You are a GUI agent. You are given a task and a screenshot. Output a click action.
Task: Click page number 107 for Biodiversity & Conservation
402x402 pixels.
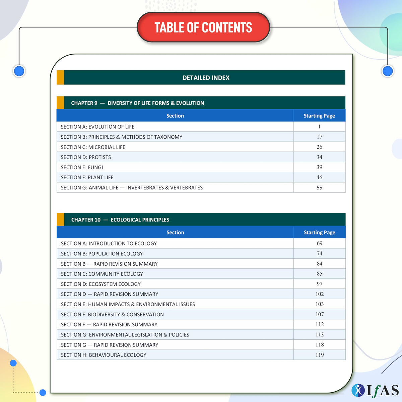(x=320, y=314)
